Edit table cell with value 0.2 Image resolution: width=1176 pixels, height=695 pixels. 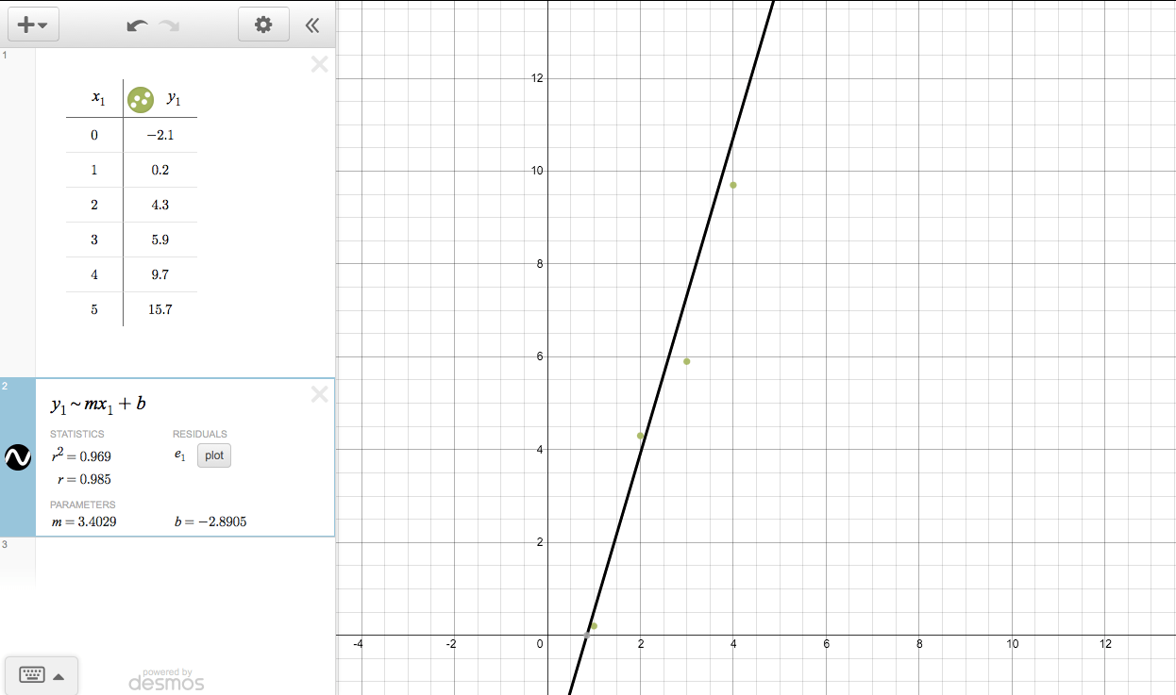click(x=160, y=170)
